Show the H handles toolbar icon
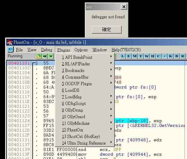 click(153, 56)
